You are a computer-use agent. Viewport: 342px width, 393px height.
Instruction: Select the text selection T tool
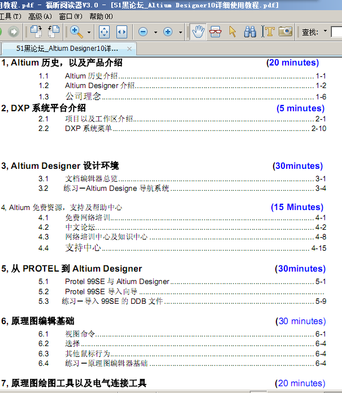[x=268, y=32]
